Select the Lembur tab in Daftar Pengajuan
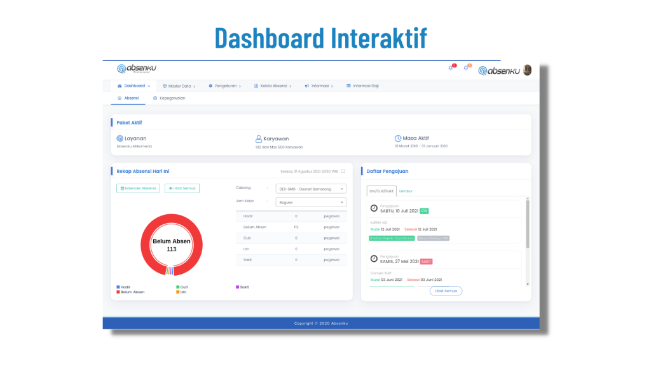 406,191
